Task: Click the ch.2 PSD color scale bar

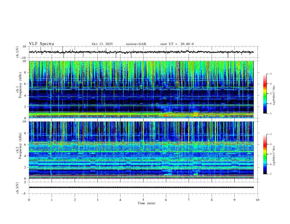Action: coord(265,154)
